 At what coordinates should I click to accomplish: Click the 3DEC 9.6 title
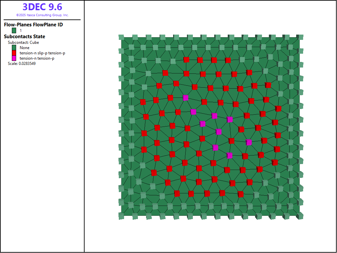pyautogui.click(x=42, y=7)
